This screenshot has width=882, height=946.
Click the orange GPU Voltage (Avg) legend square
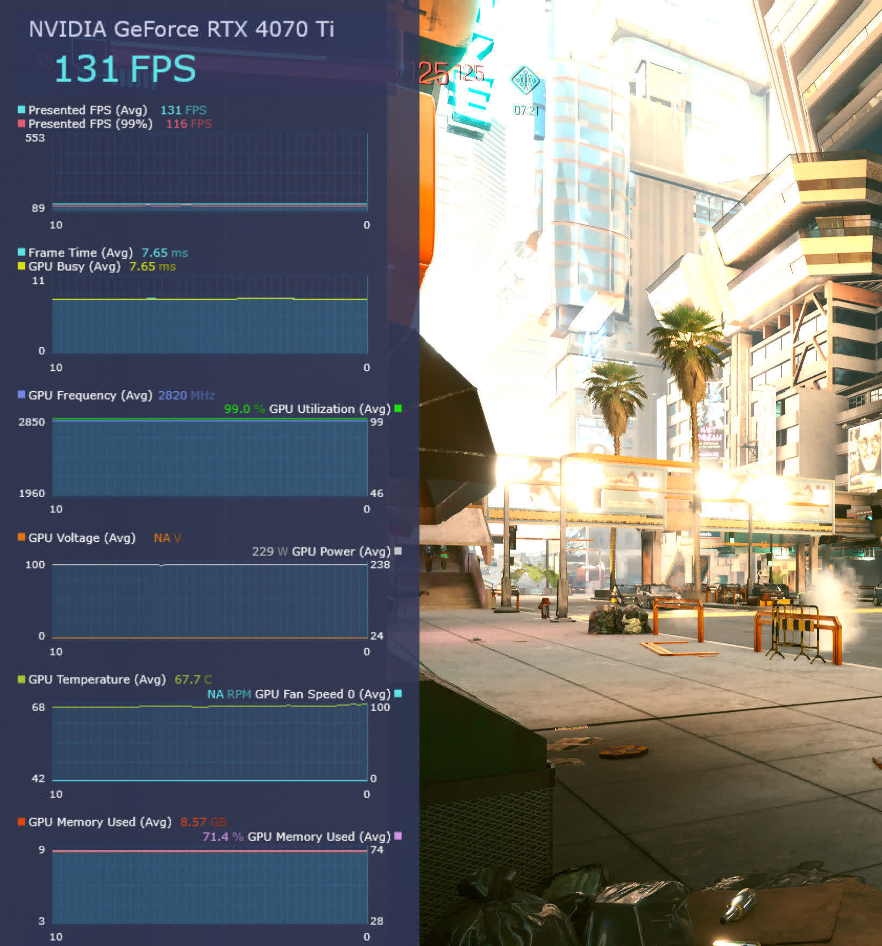click(x=22, y=537)
